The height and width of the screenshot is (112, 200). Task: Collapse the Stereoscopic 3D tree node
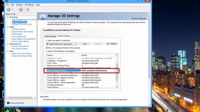tap(8, 44)
